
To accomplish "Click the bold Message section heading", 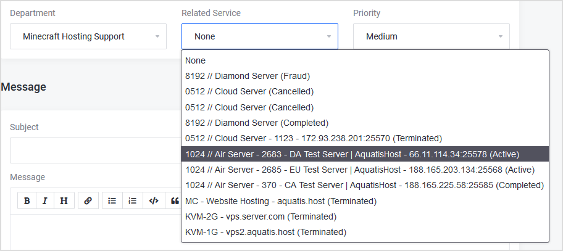I will 23,87.
